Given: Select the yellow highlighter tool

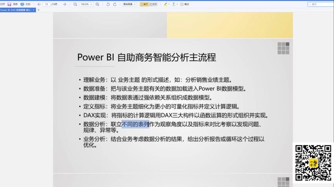Looking at the screenshot, I should click(165, 4).
